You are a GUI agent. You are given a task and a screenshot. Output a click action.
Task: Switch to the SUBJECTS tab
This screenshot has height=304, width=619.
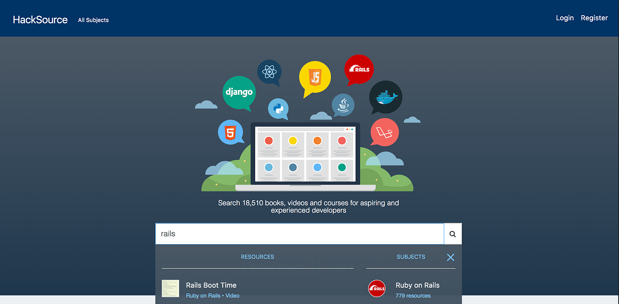[x=410, y=257]
